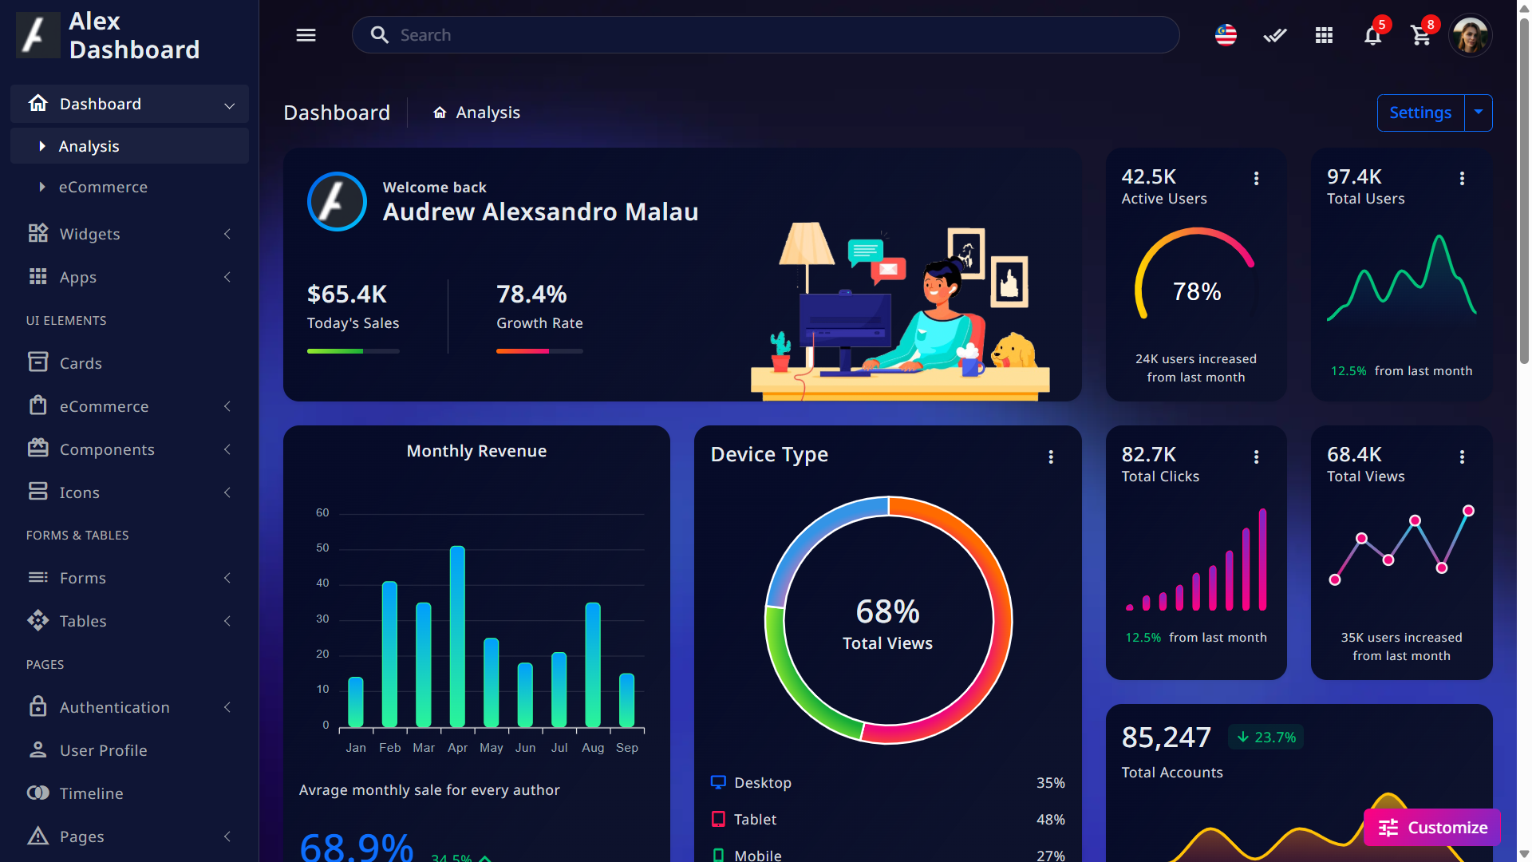The width and height of the screenshot is (1532, 862).
Task: Click the user avatar in header
Action: coord(1470,36)
